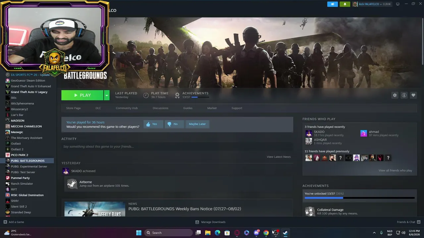Click the Add a Game label

(x=16, y=222)
